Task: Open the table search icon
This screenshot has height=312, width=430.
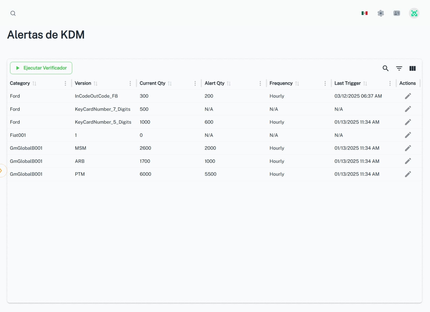Action: pos(385,68)
